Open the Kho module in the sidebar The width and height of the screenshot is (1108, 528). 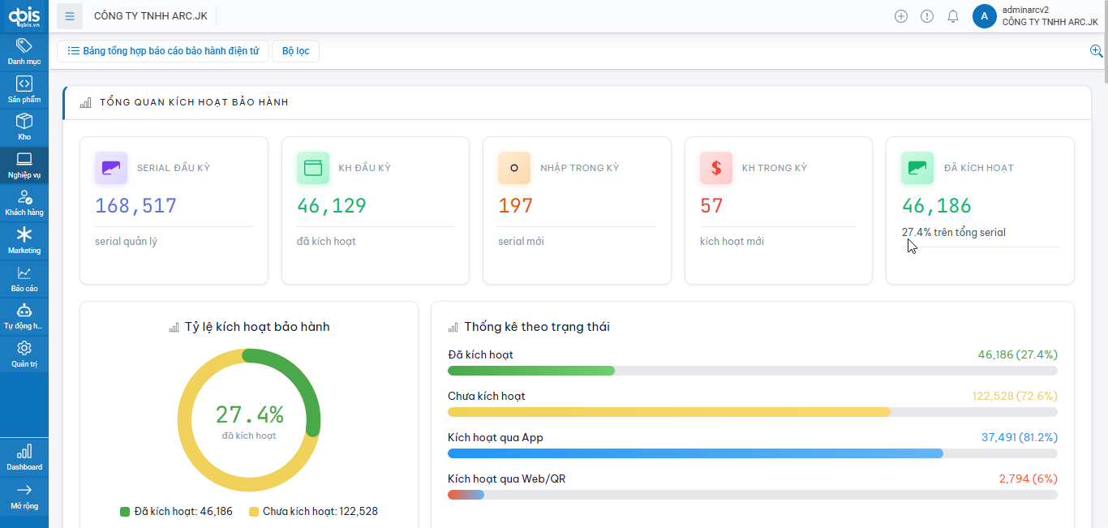pyautogui.click(x=24, y=125)
